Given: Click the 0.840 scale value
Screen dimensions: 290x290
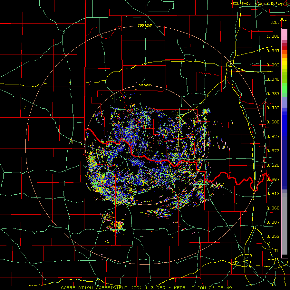Looking at the screenshot, I should [x=273, y=79].
